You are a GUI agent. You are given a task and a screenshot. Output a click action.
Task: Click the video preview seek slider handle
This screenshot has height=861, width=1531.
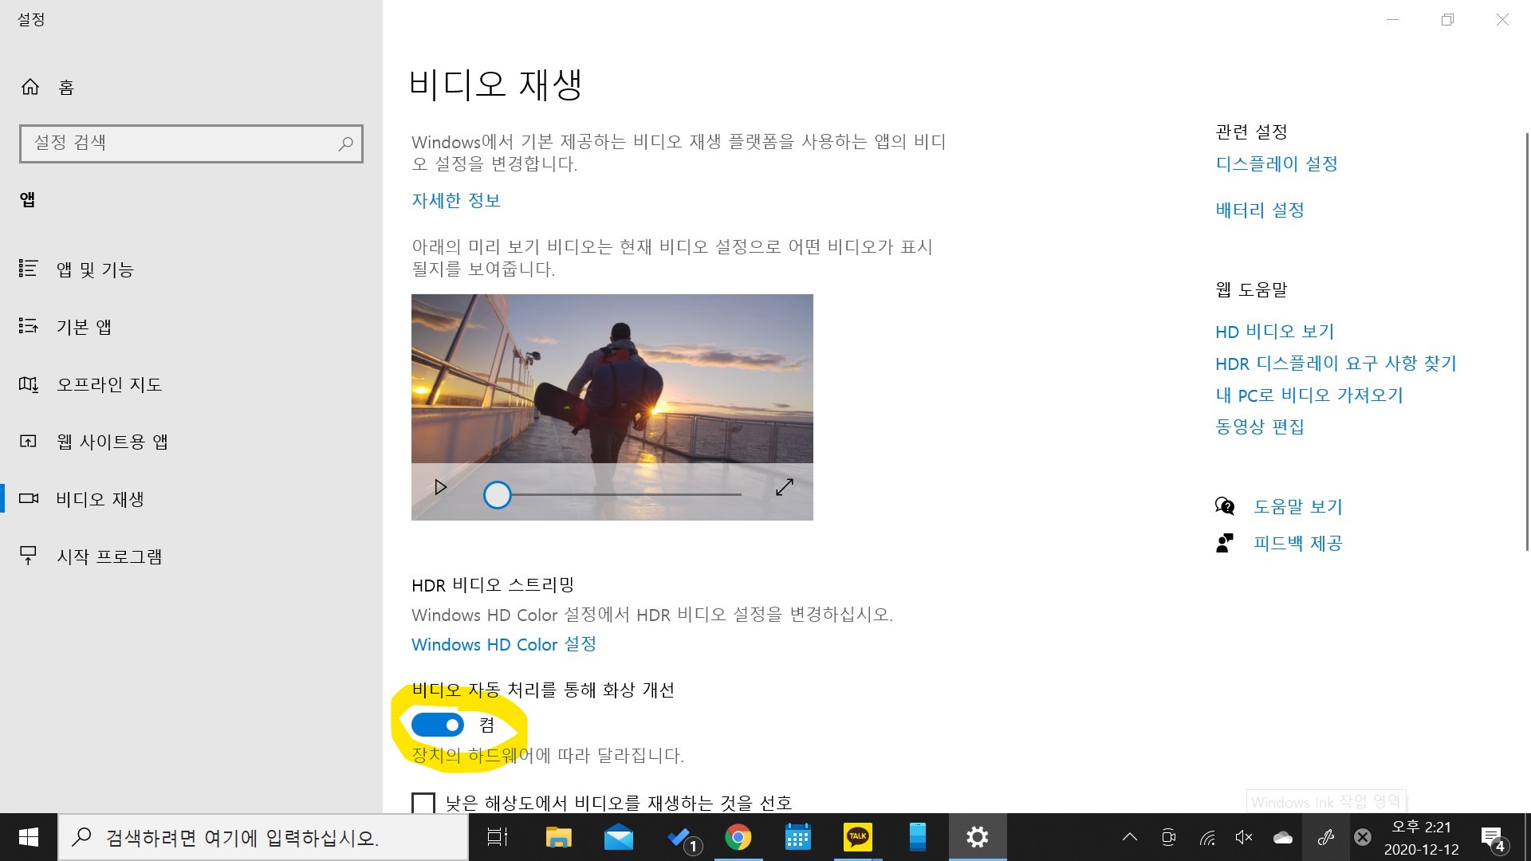coord(498,495)
